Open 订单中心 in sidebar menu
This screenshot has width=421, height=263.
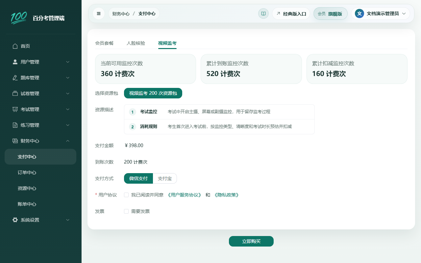click(x=40, y=172)
